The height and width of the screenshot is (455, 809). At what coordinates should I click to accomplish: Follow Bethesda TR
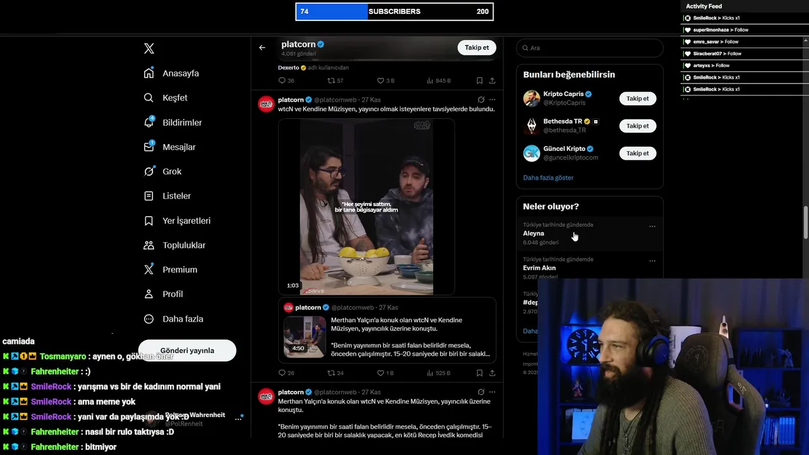coord(638,126)
